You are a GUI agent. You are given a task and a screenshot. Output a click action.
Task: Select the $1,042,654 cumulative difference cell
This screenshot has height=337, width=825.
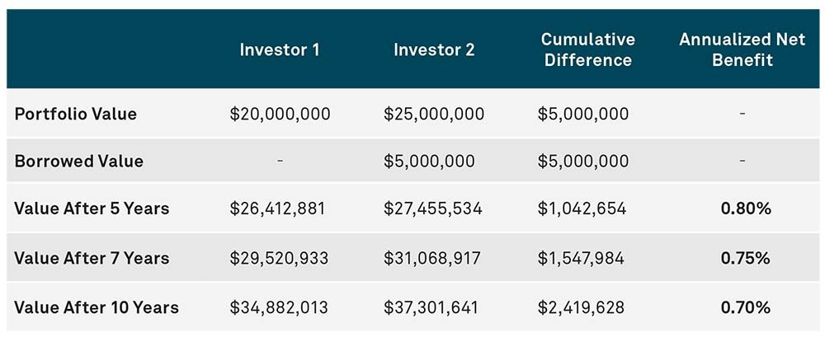581,209
